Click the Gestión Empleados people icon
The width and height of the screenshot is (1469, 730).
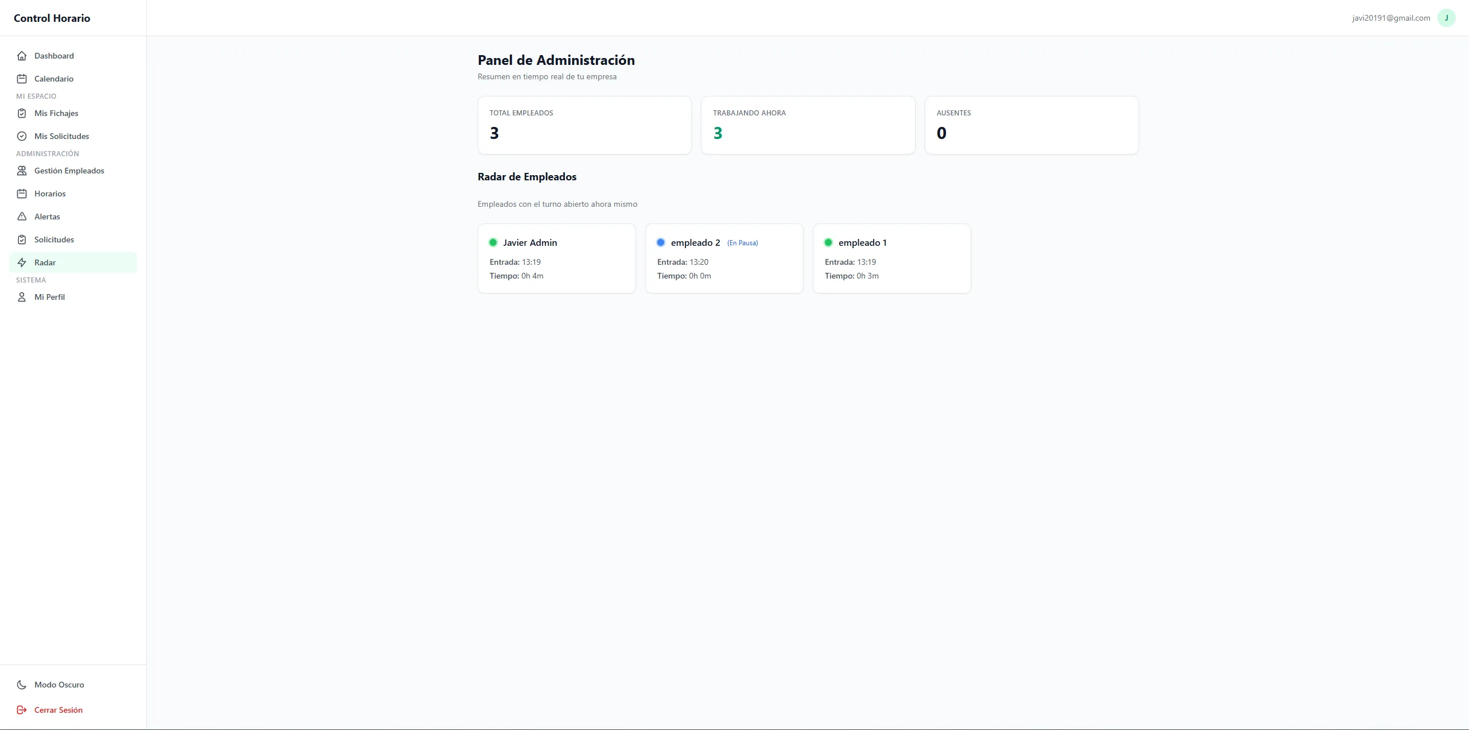[x=22, y=171]
